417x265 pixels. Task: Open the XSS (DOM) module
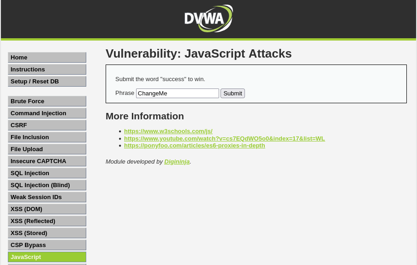pyautogui.click(x=47, y=209)
